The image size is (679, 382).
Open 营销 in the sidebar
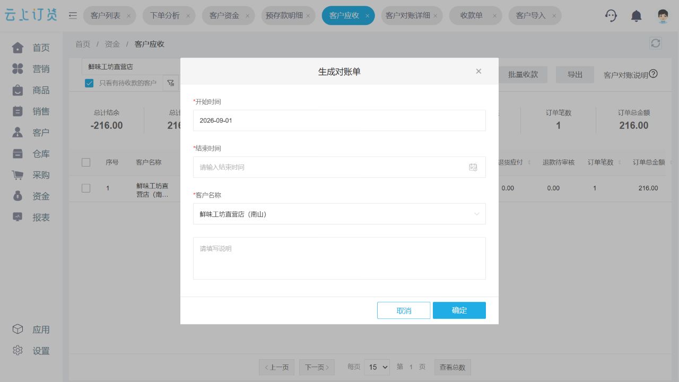coord(31,69)
